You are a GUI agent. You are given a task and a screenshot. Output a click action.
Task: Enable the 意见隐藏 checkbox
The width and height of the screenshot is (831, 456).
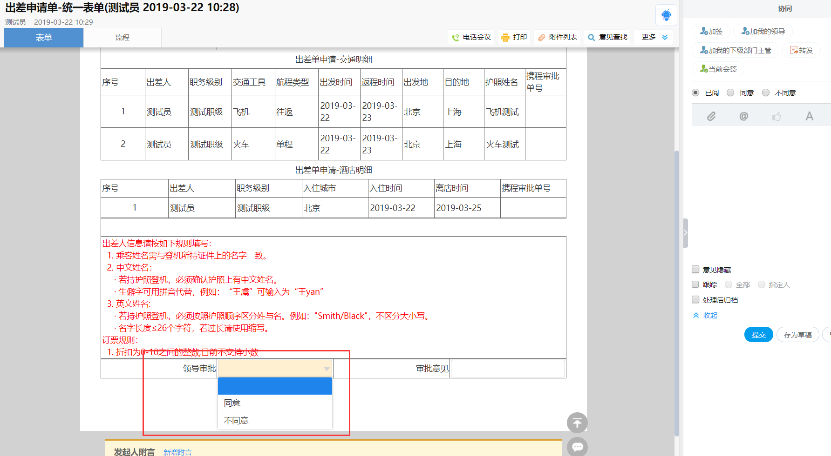coord(695,269)
